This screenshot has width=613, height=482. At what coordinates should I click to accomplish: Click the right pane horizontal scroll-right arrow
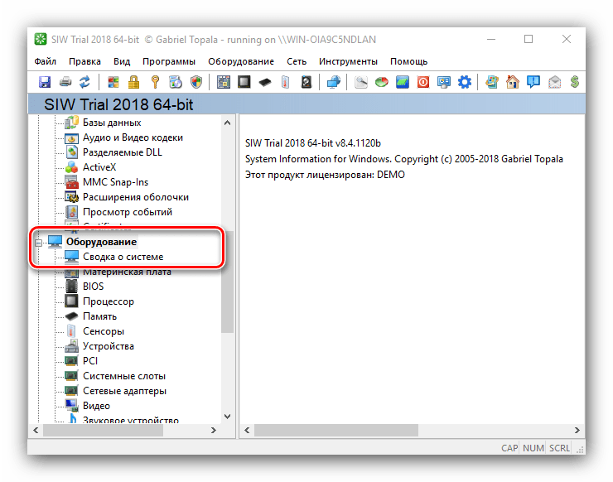pos(577,430)
